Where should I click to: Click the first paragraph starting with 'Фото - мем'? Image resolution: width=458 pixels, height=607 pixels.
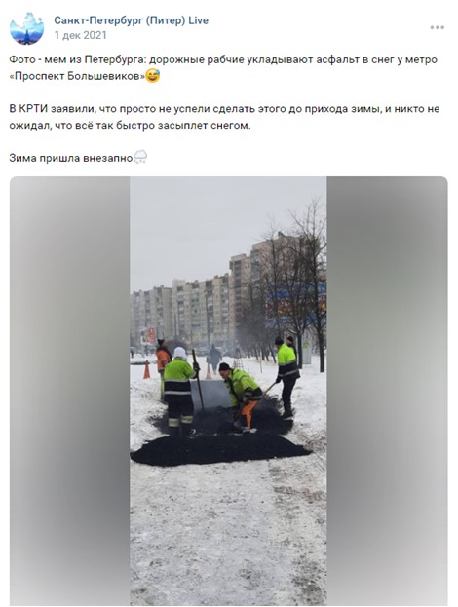click(x=223, y=68)
